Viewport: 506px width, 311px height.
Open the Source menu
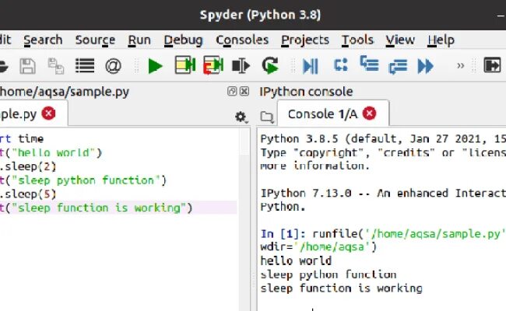(x=95, y=40)
